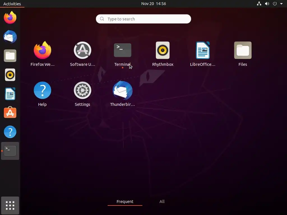287x215 pixels.
Task: Switch to the running Terminal in the dock
Action: pyautogui.click(x=10, y=151)
